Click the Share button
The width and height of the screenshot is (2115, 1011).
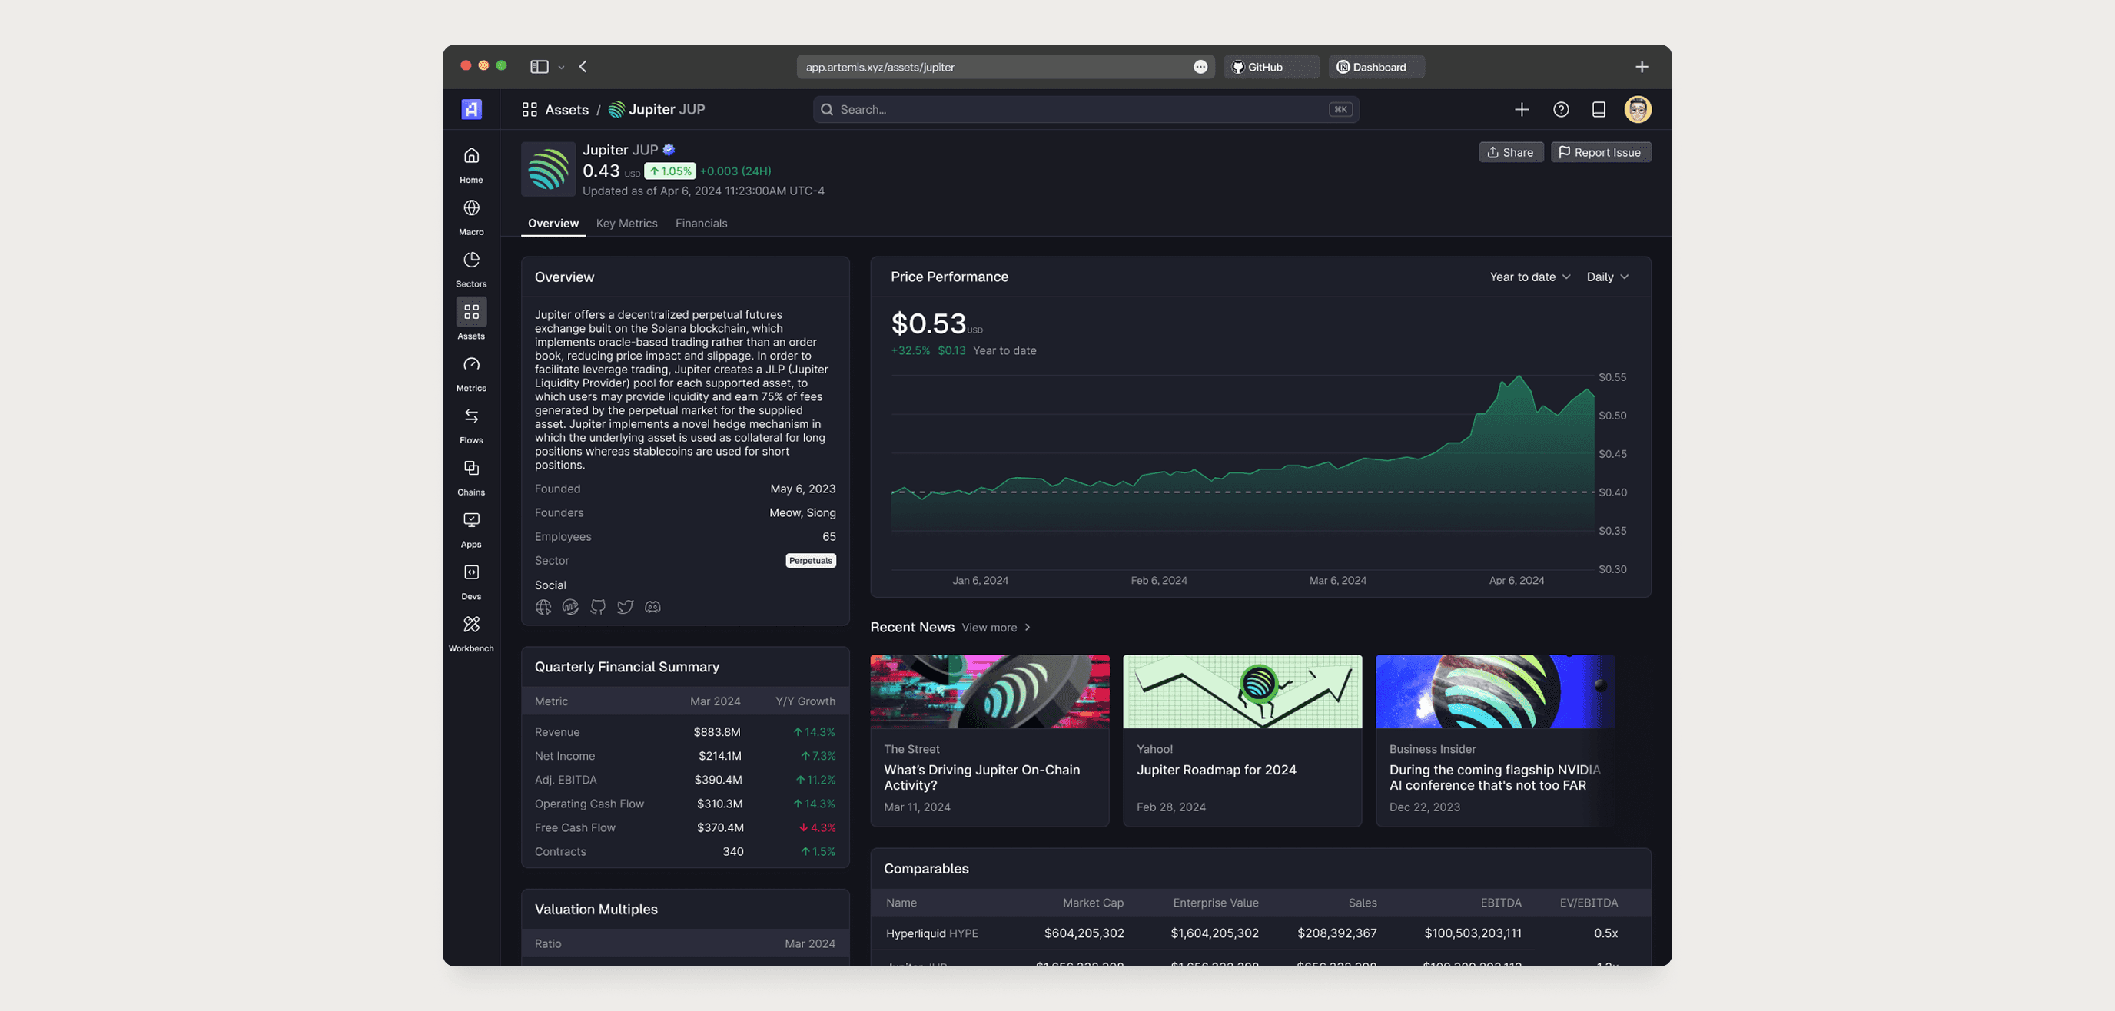[x=1511, y=153]
